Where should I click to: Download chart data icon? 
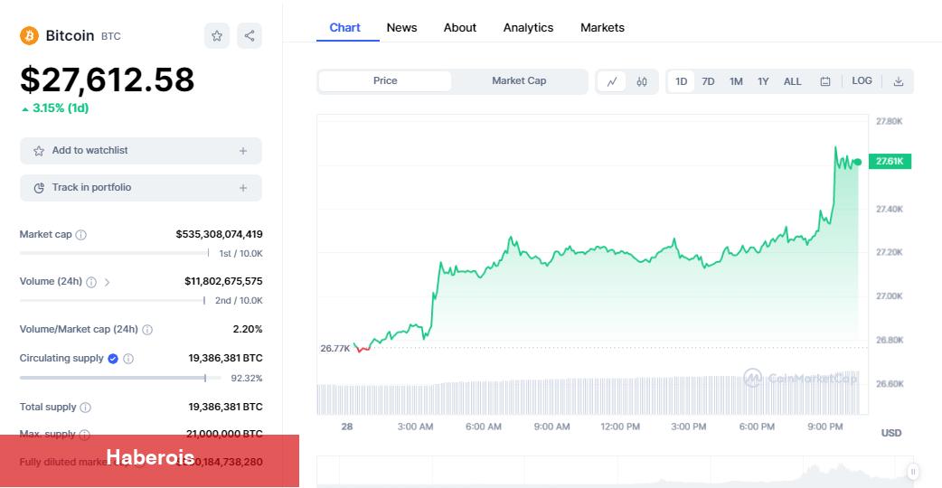(898, 81)
